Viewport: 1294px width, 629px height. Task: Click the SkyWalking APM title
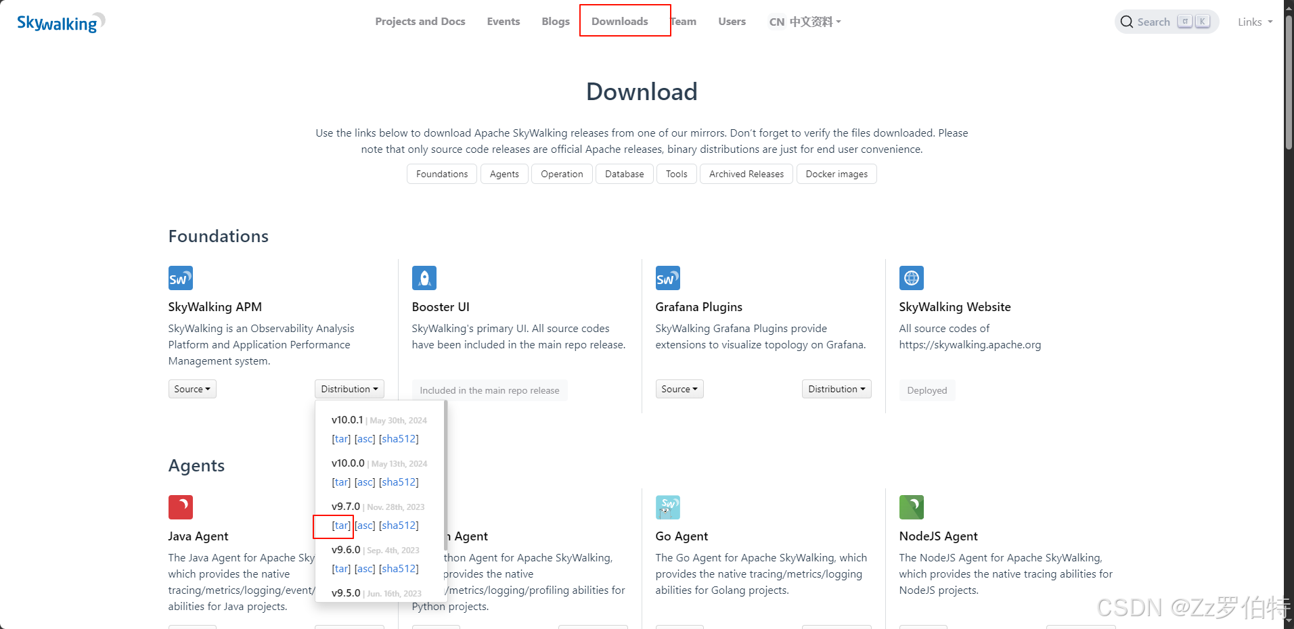coord(215,307)
